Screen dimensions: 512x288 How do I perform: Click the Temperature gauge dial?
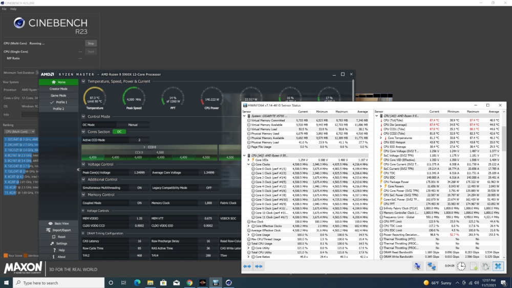95,97
